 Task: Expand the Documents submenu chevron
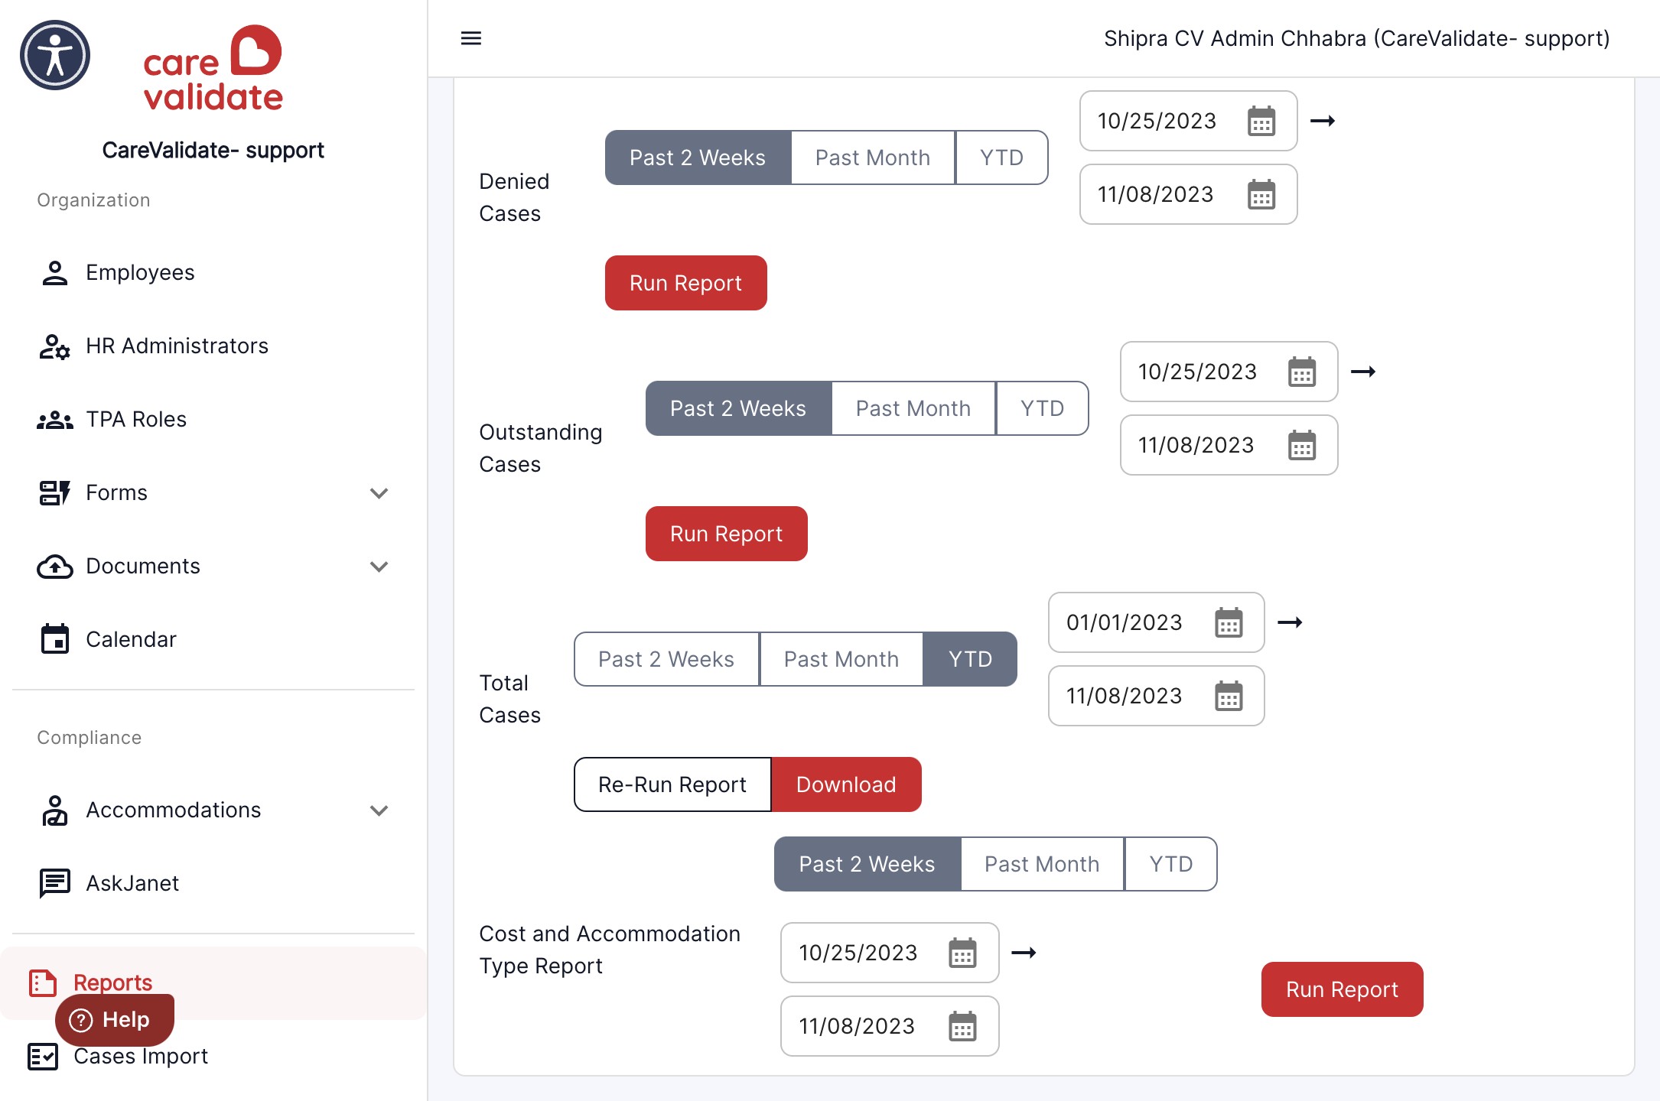click(379, 567)
